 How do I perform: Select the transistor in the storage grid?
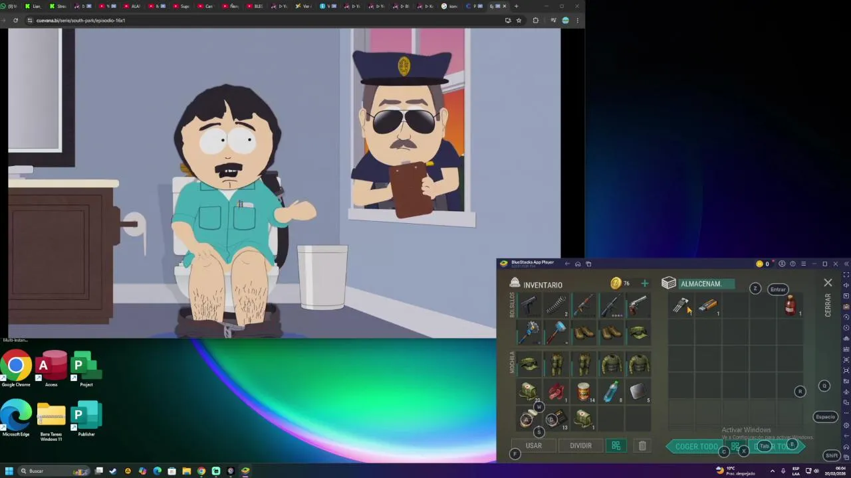point(681,305)
